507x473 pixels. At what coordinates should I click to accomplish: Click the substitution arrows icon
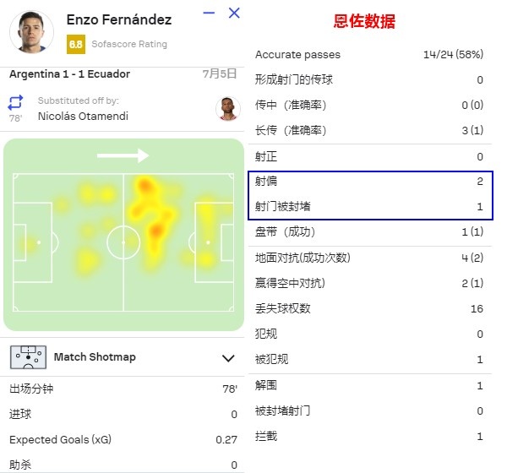click(15, 102)
